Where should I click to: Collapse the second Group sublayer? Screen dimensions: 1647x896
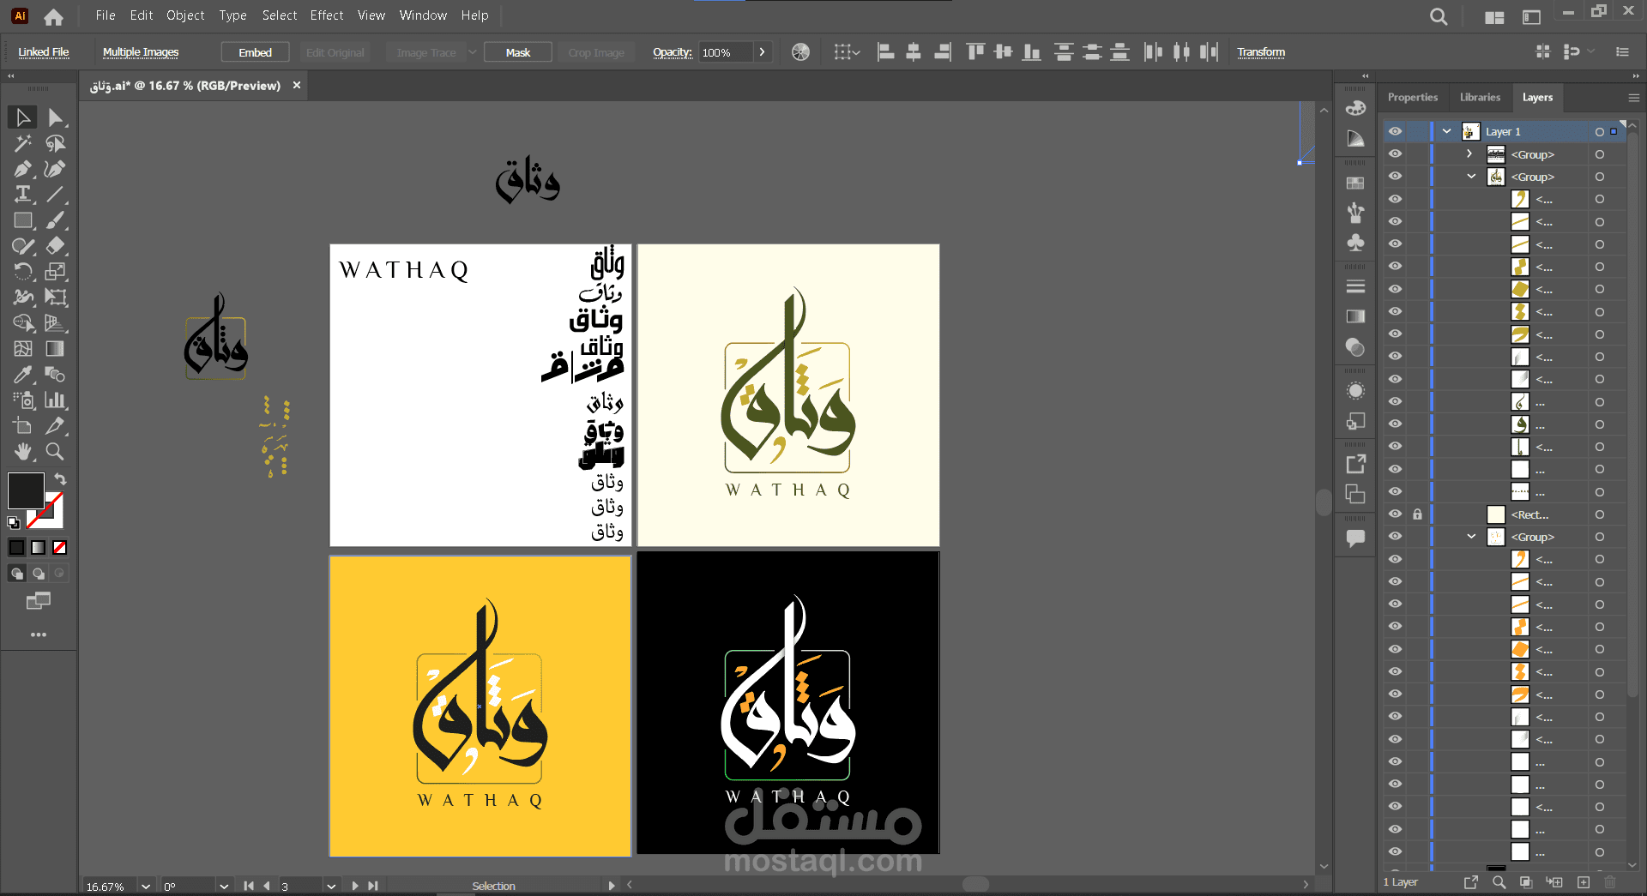(x=1472, y=177)
